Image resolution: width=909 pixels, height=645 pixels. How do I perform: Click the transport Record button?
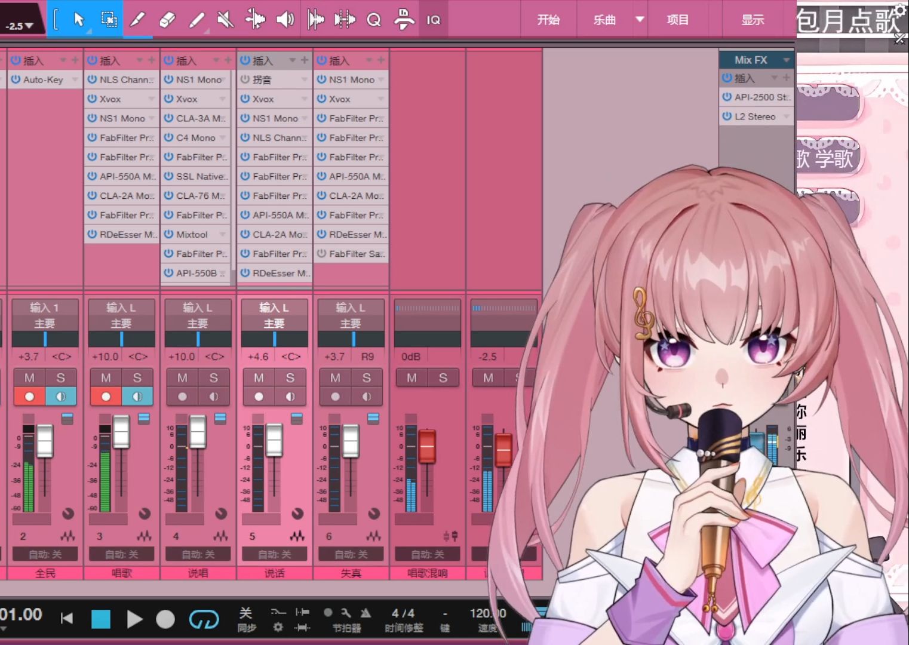click(x=165, y=619)
